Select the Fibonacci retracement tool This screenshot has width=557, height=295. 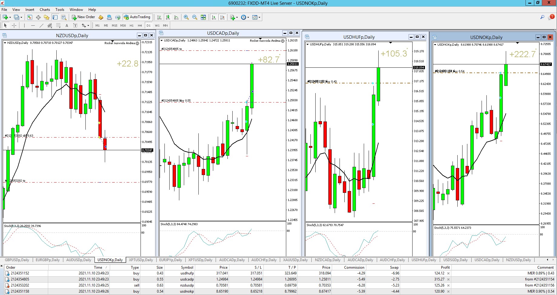click(58, 25)
